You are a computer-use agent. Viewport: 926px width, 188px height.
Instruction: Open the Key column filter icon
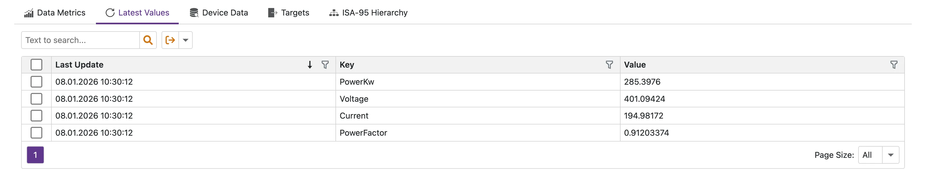coord(609,65)
